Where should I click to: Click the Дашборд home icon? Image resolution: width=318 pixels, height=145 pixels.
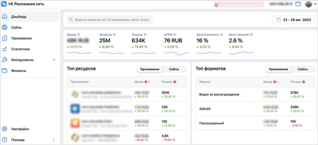tap(5, 17)
